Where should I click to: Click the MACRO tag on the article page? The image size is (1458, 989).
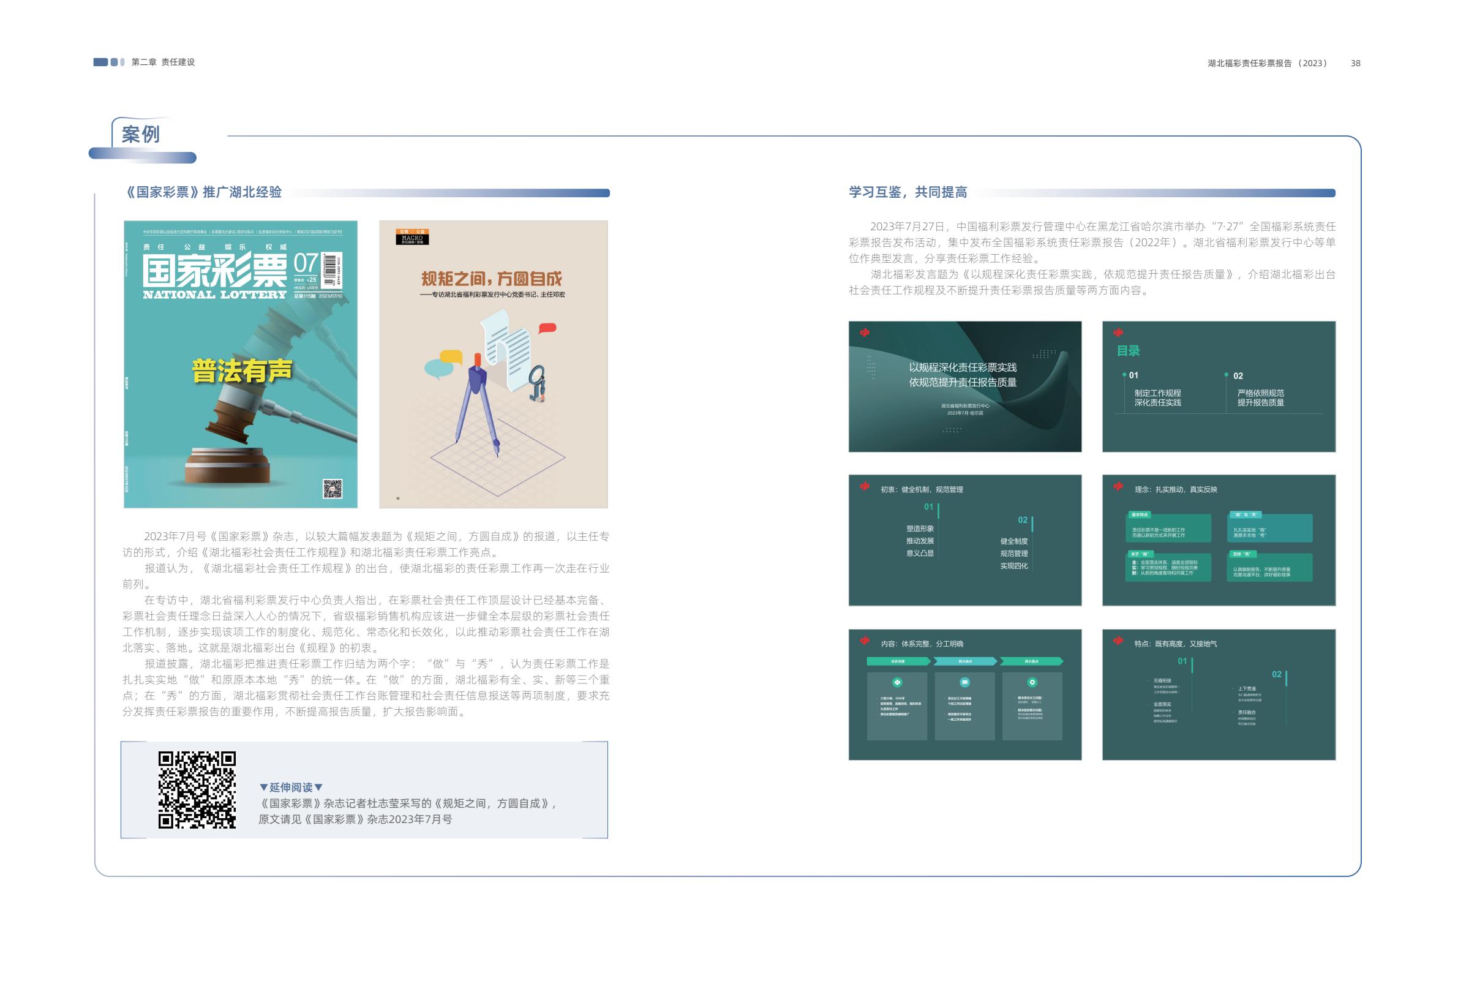pyautogui.click(x=411, y=236)
